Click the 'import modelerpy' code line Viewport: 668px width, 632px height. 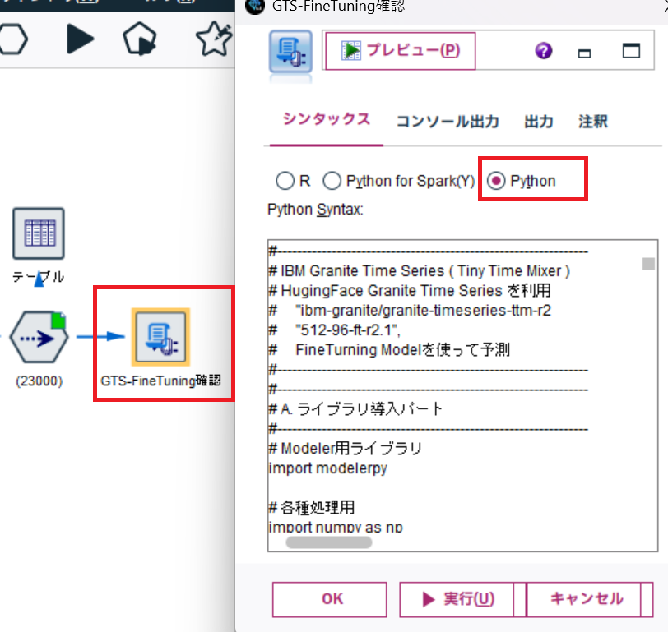click(328, 468)
